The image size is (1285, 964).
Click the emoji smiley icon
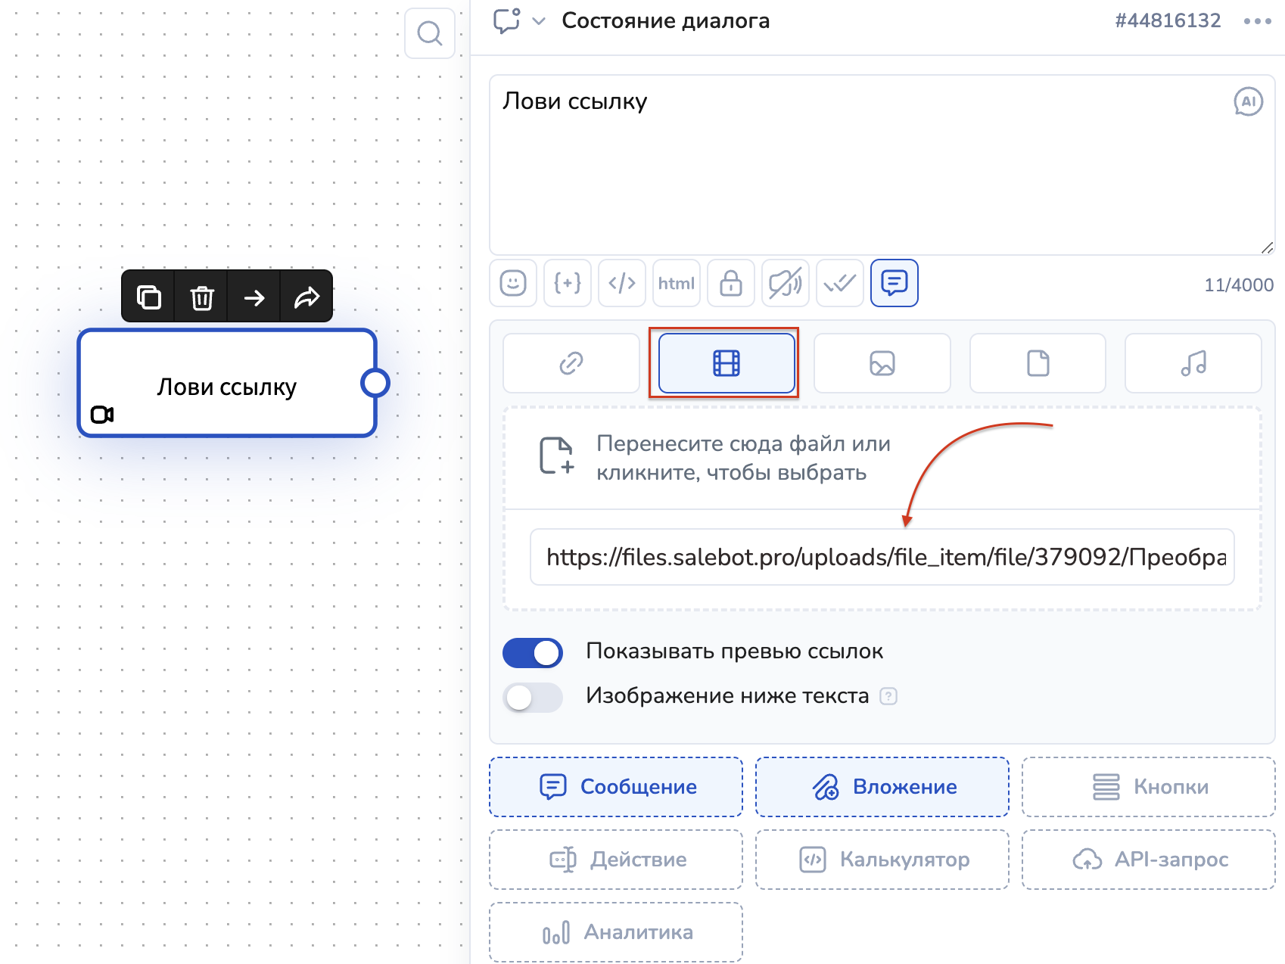pos(513,283)
